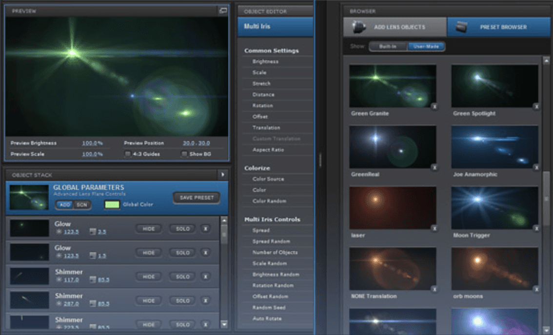Click the Preview Brightness 100.0% value
553x335 pixels.
click(92, 143)
